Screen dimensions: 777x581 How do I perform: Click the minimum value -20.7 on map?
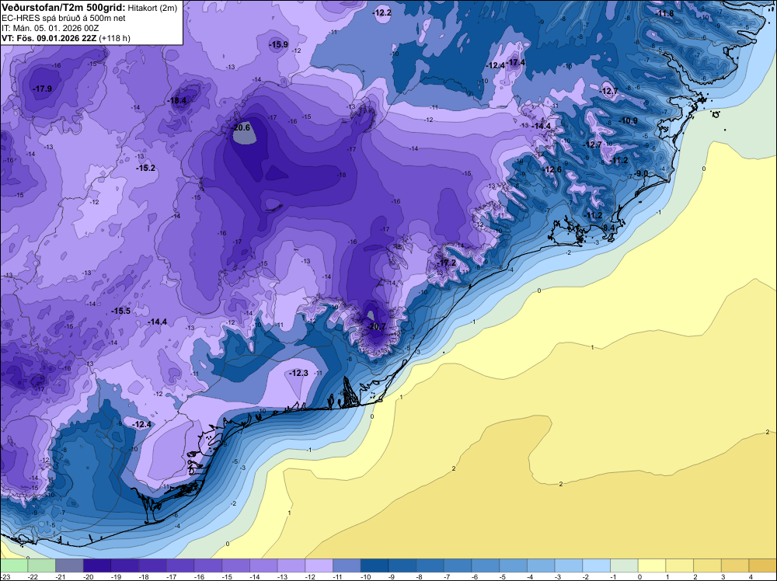point(377,326)
